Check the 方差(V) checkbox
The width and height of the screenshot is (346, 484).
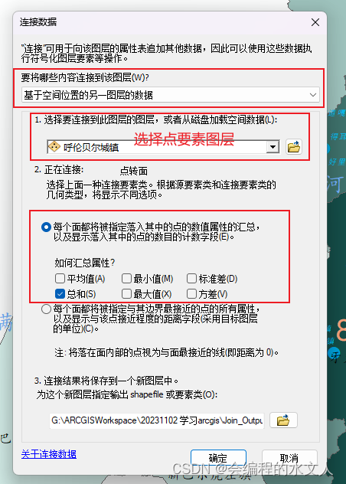pos(191,294)
